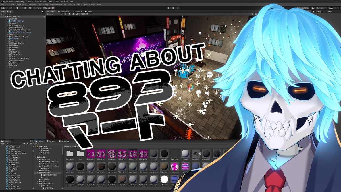
Task: Switch to the Game tab
Action: click(x=89, y=11)
